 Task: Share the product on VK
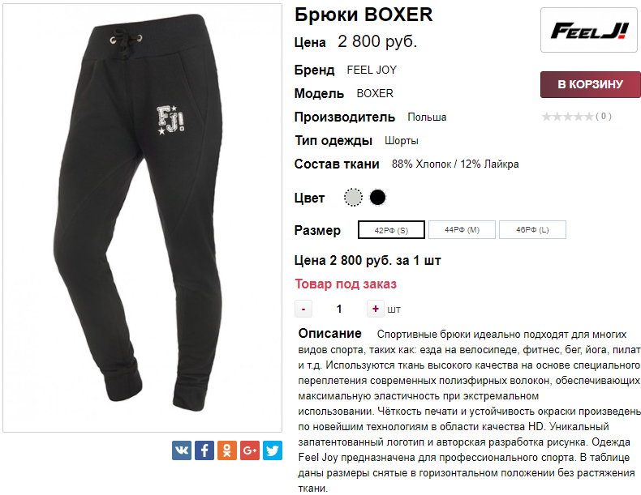(x=182, y=450)
